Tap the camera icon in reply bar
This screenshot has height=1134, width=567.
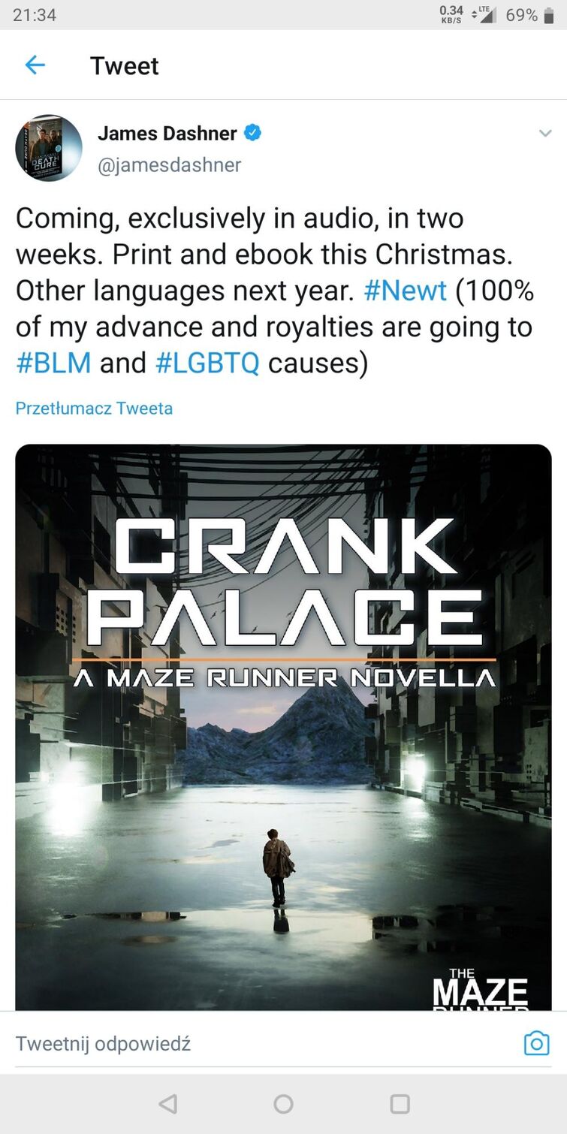[536, 1043]
